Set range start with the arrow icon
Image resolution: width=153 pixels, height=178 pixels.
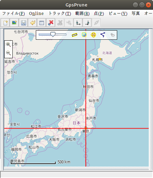[x=78, y=23]
